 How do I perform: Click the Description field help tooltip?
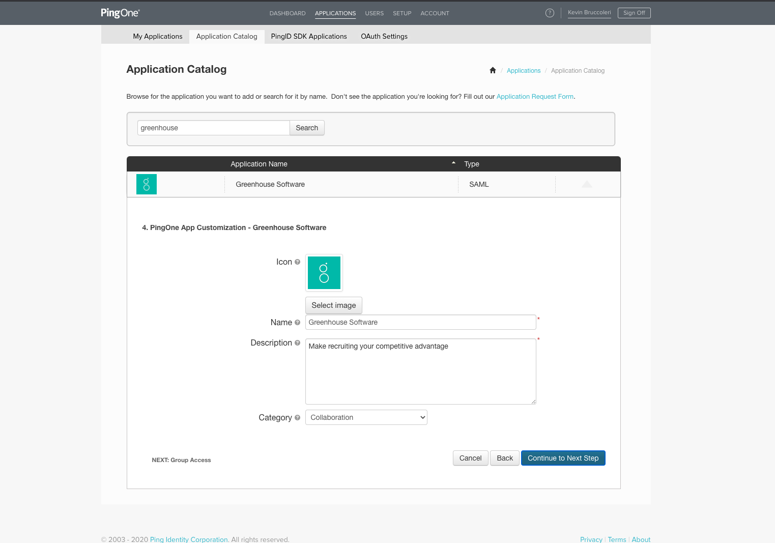click(298, 343)
